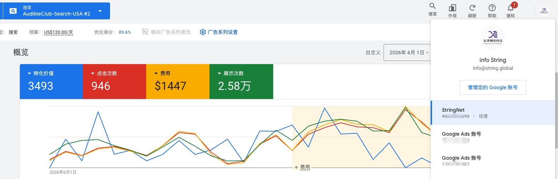Select the StringNet manager account
558x179 pixels.
pyautogui.click(x=493, y=113)
